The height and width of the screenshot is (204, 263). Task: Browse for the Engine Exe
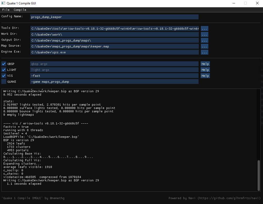[204, 52]
